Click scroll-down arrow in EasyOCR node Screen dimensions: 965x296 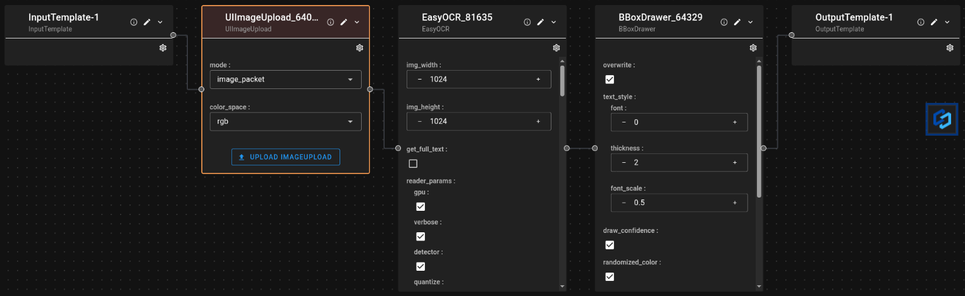pyautogui.click(x=562, y=287)
